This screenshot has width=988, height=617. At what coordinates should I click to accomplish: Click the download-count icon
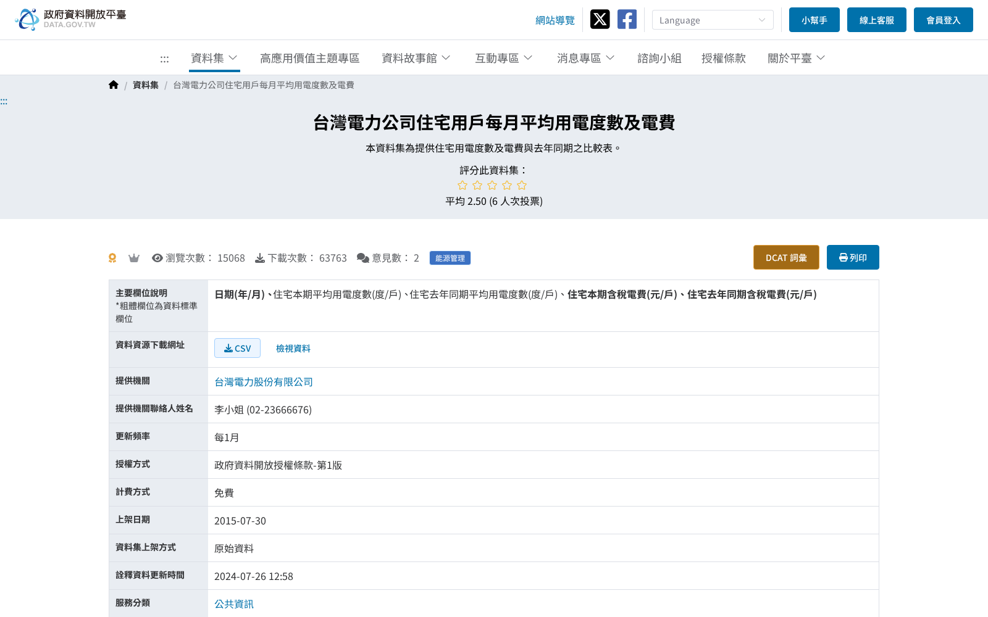click(x=260, y=258)
